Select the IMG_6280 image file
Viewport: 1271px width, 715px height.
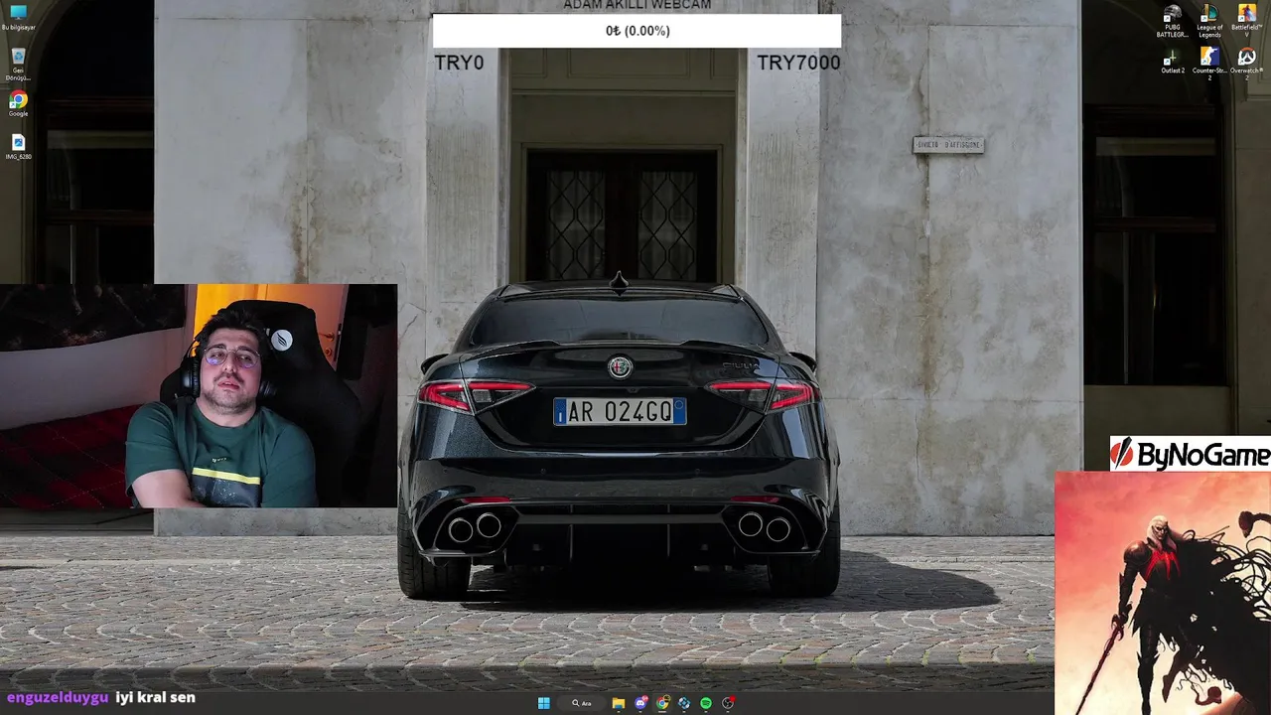coord(18,147)
